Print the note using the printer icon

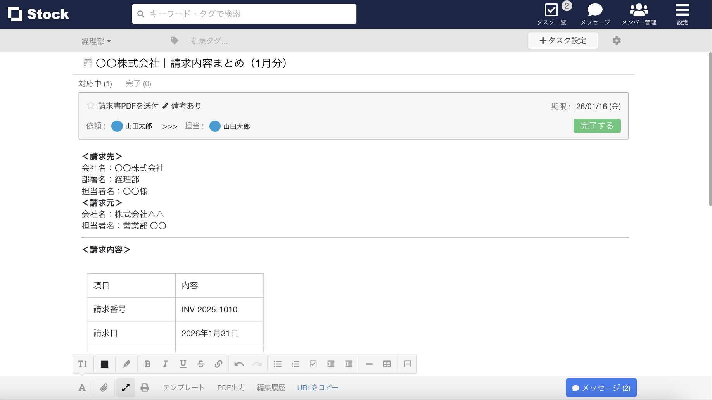[x=145, y=387]
